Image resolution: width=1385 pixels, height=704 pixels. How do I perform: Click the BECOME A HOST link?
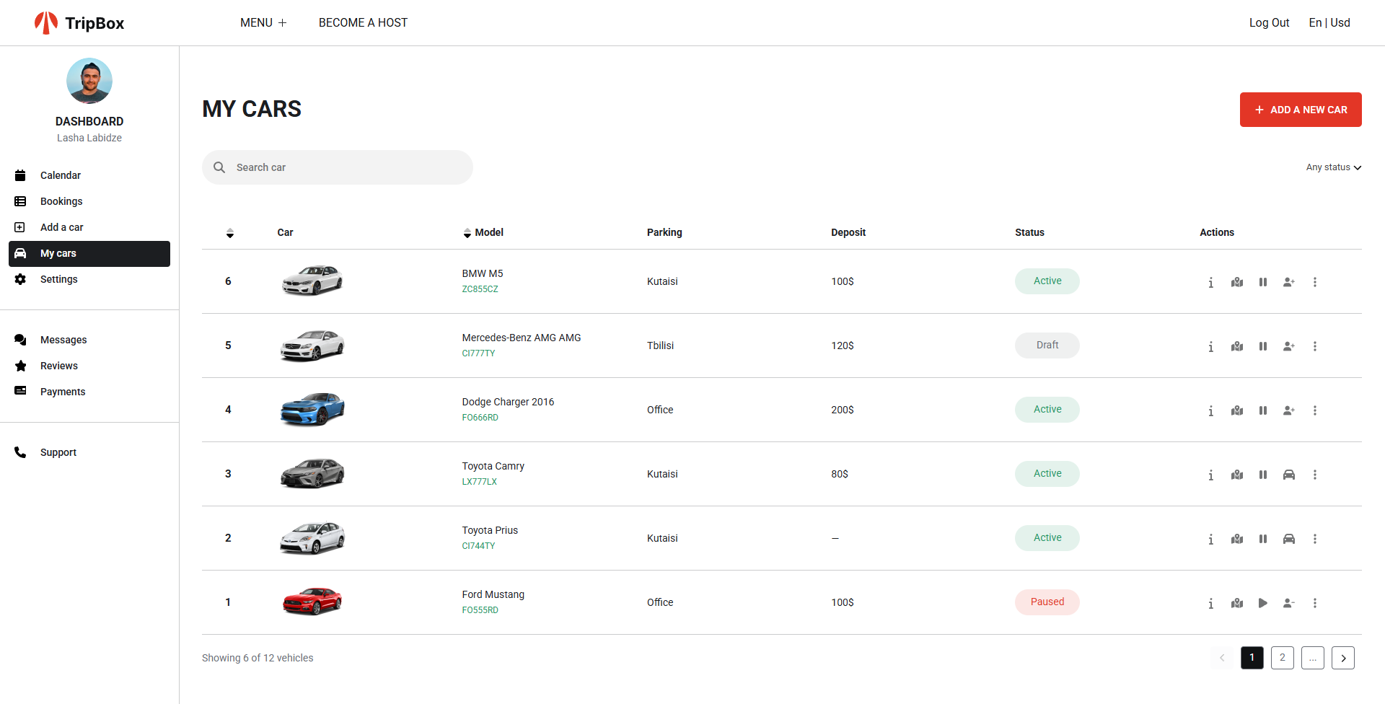point(363,23)
